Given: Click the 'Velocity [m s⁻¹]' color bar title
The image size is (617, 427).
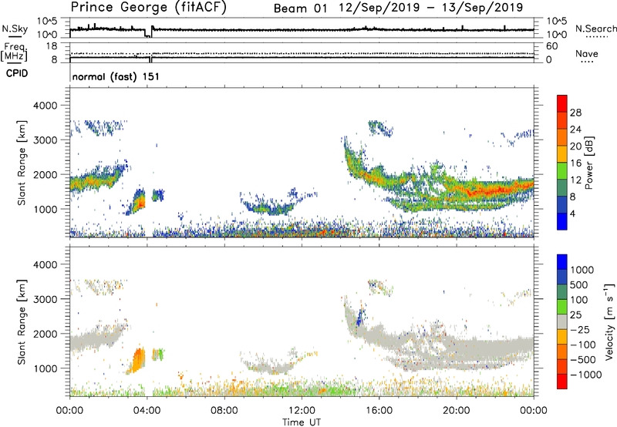Looking at the screenshot, I should [609, 321].
